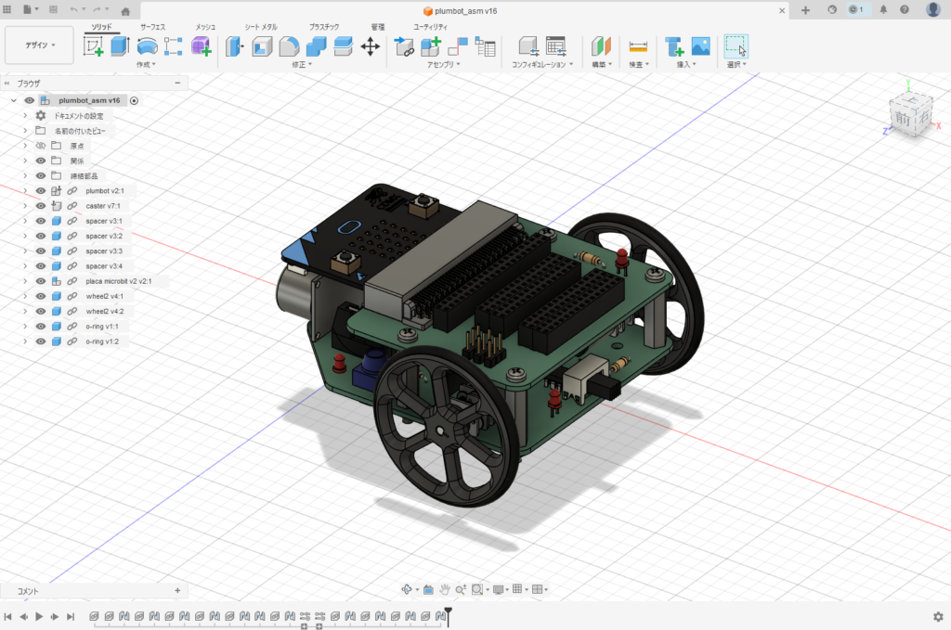The height and width of the screenshot is (630, 951).
Task: Select the Measure ruler tool
Action: [x=637, y=46]
